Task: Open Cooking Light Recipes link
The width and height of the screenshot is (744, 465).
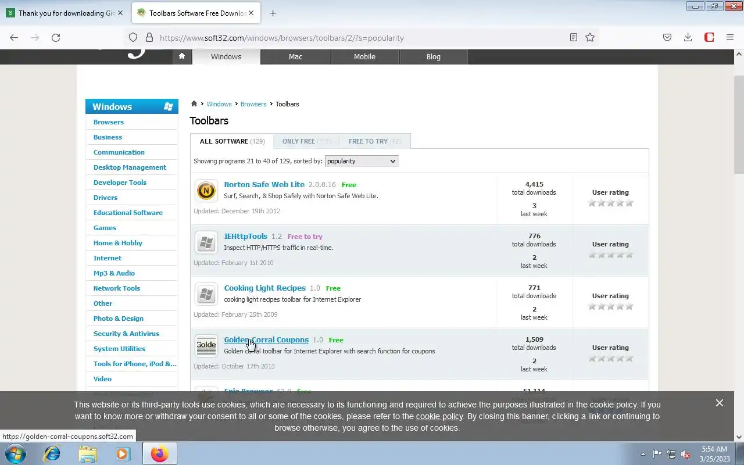Action: coord(264,288)
